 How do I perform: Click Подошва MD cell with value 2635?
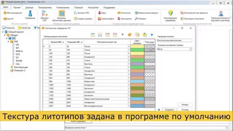[x=75, y=106]
